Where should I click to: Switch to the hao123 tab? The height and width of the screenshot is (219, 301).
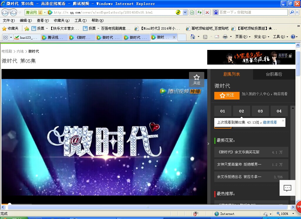pyautogui.click(x=27, y=37)
